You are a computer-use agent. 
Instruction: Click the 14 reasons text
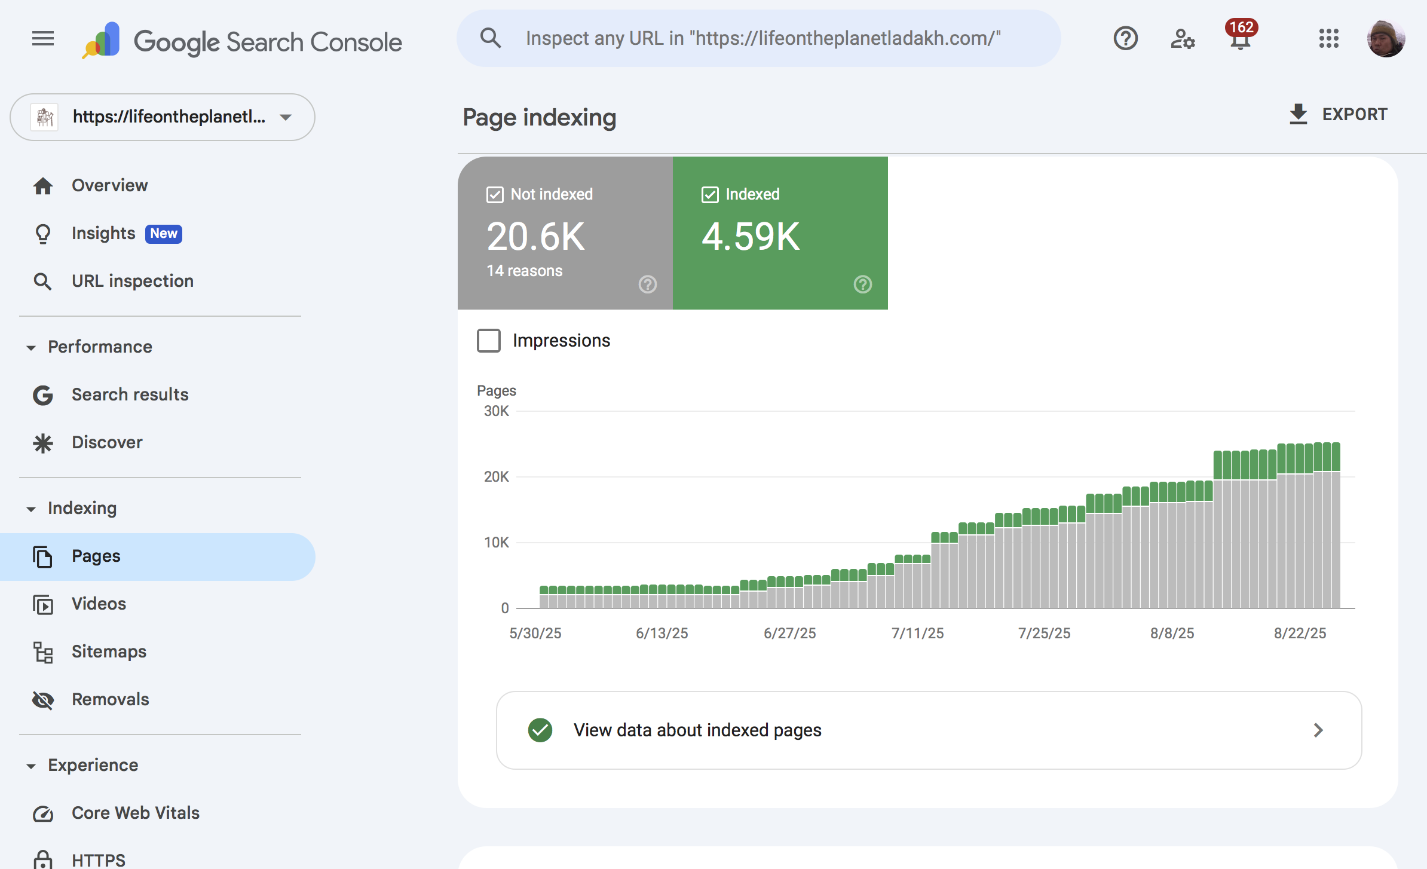point(524,271)
